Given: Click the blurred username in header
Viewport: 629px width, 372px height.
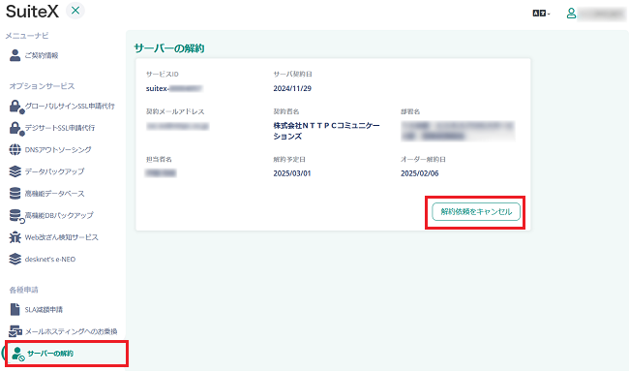Looking at the screenshot, I should pos(601,14).
